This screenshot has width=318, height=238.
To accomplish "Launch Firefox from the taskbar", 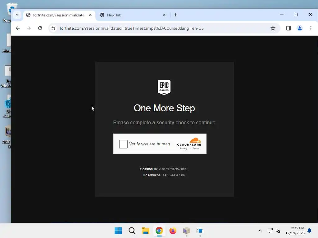I will point(173,231).
